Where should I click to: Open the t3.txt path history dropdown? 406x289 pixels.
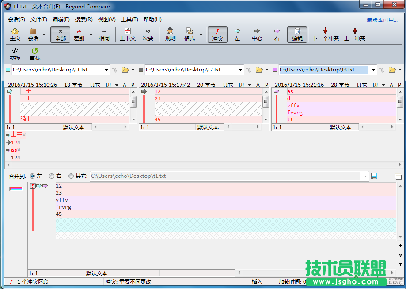pos(373,70)
